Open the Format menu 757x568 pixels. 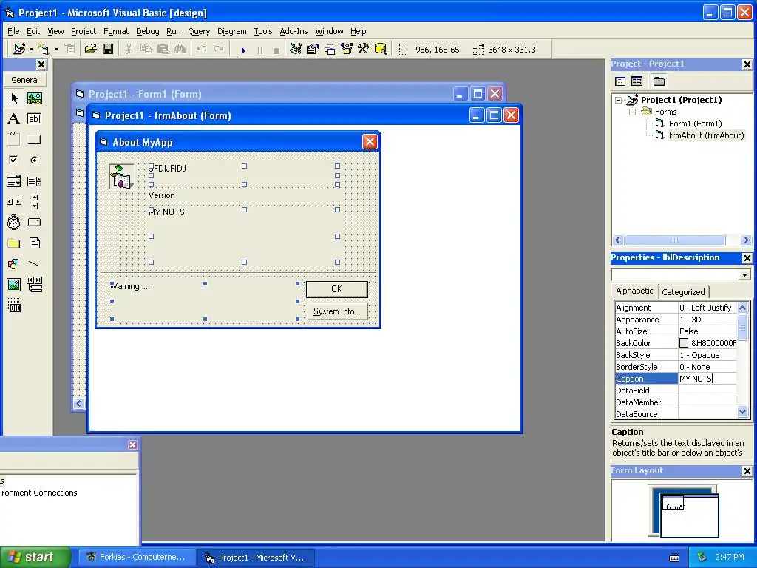click(116, 31)
